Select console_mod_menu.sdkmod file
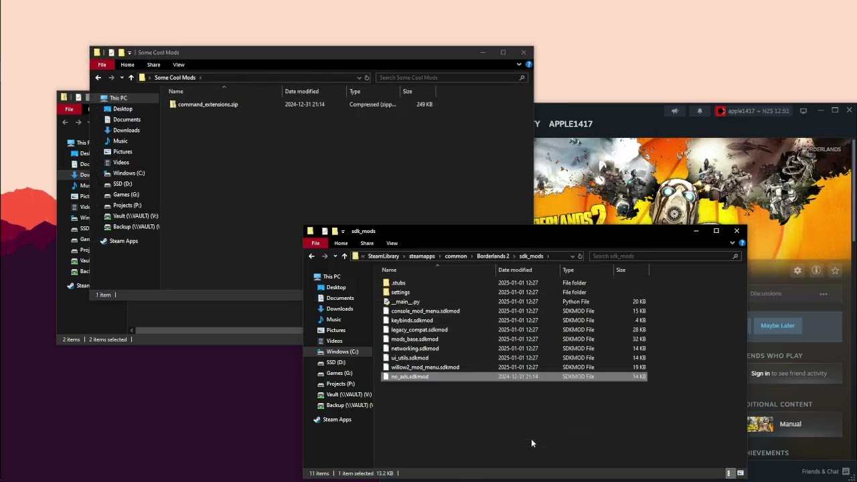 coord(425,311)
